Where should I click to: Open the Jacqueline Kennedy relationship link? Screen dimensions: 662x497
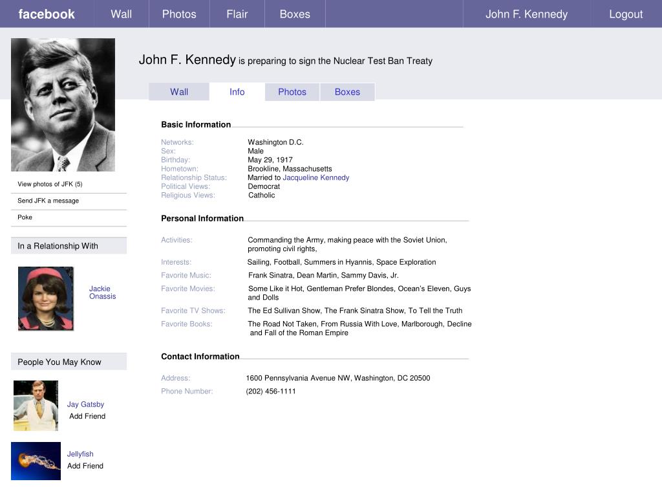(x=315, y=177)
